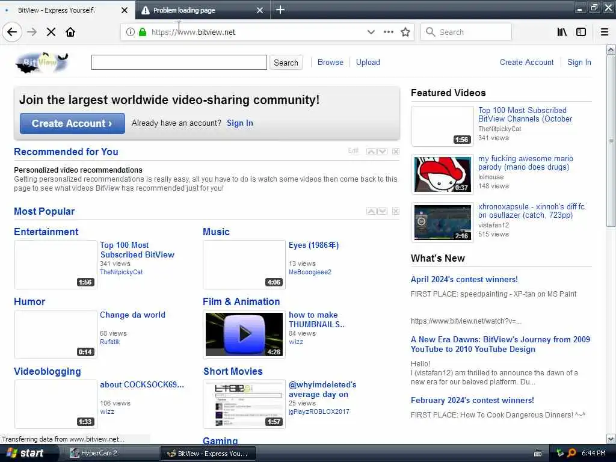The height and width of the screenshot is (462, 616).
Task: Open how to make THUMBNAILS video thumbnail
Action: pos(244,334)
